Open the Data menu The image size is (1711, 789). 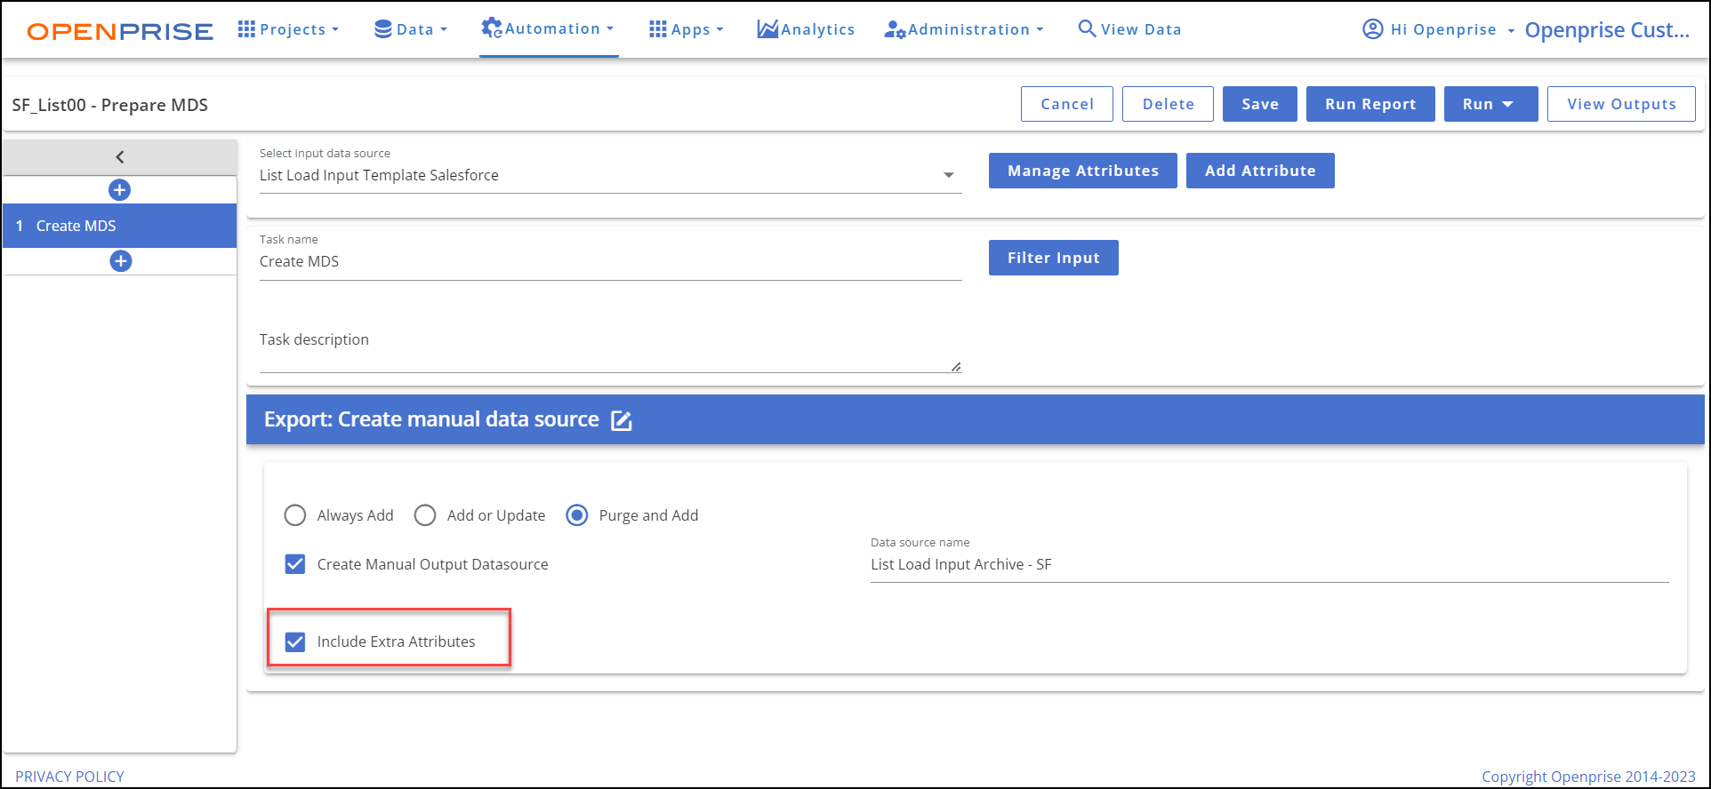[410, 29]
